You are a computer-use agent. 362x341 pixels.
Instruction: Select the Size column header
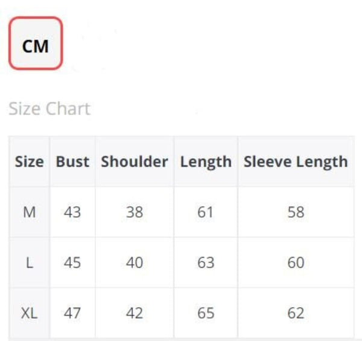tap(29, 162)
